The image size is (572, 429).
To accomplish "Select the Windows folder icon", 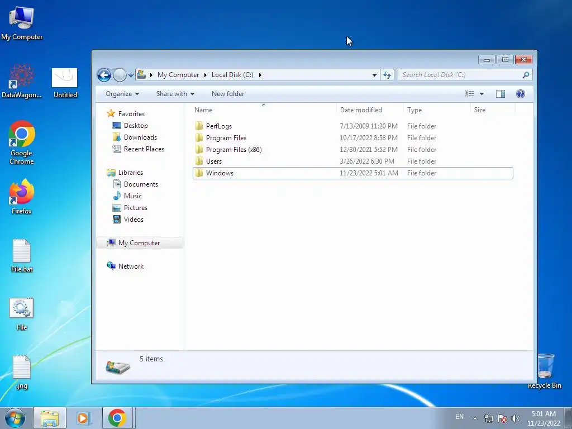I will point(199,173).
